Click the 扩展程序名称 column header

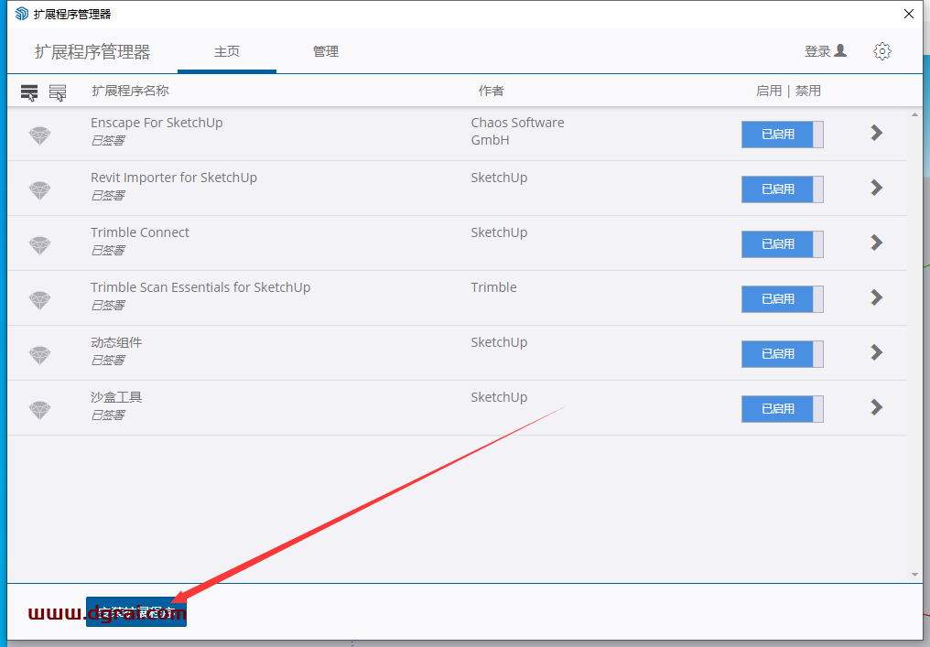tap(131, 91)
